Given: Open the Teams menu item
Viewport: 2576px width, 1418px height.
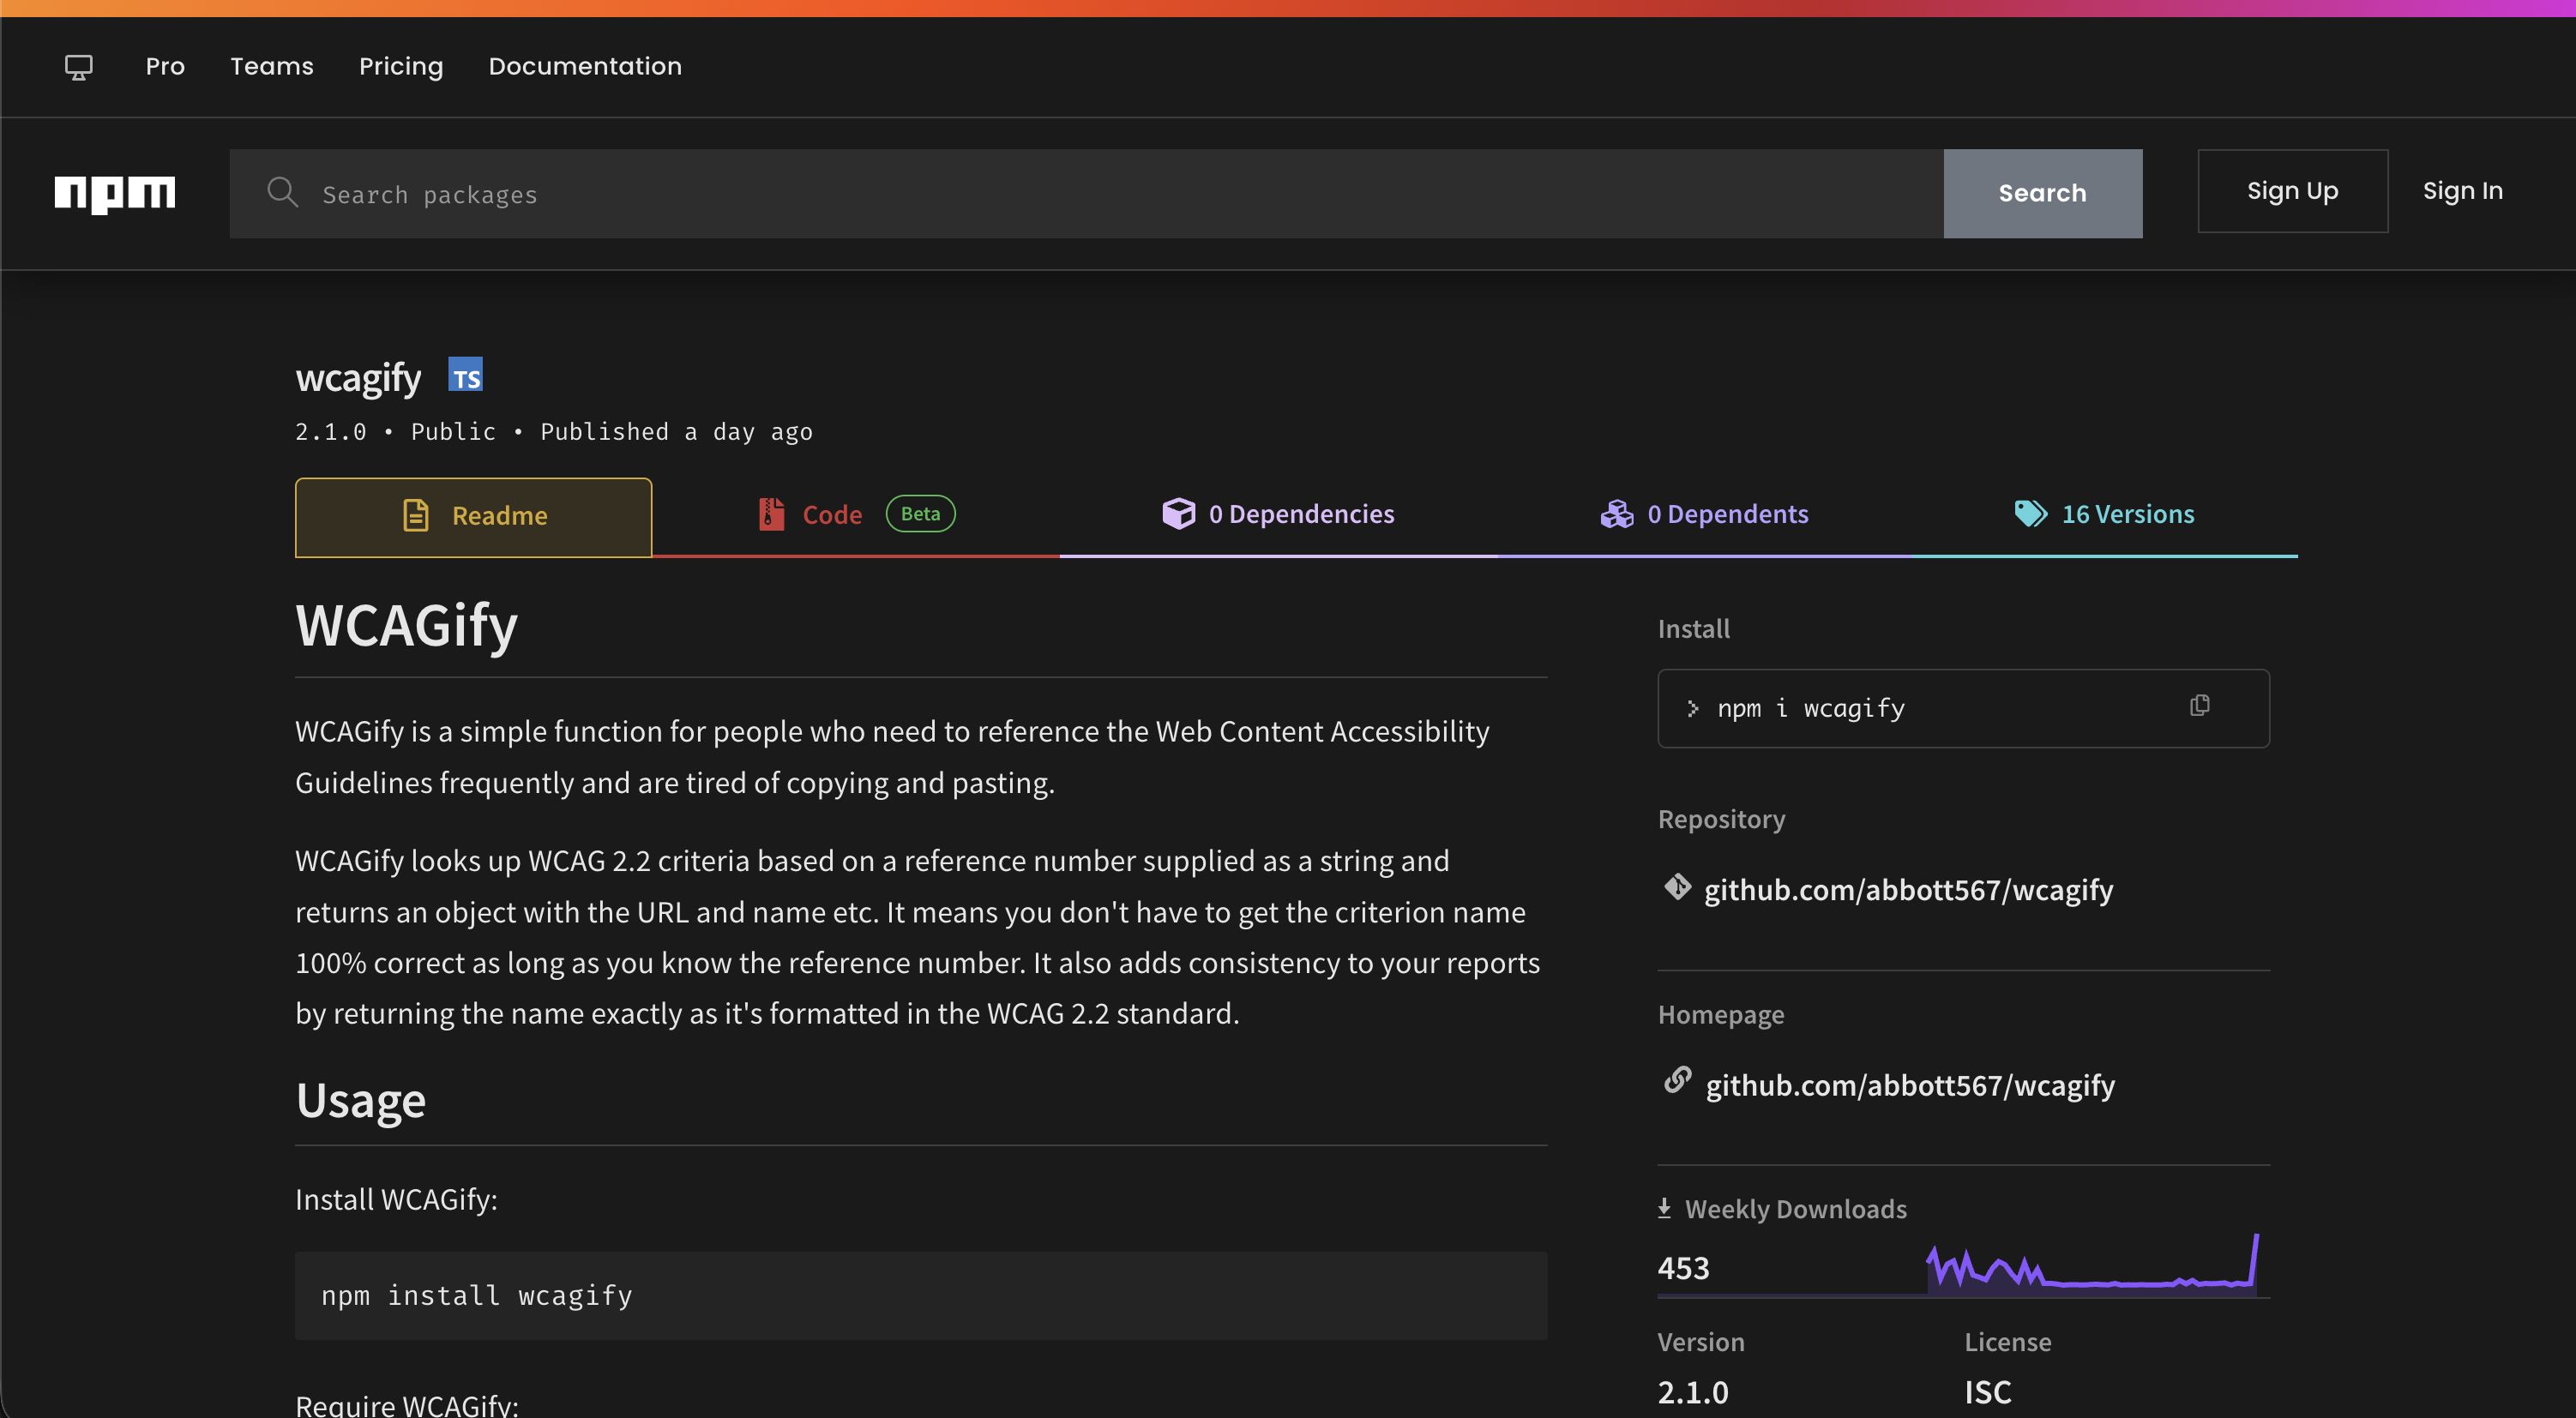Looking at the screenshot, I should click(x=272, y=66).
